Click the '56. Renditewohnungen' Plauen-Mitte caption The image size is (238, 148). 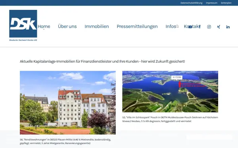coord(65,141)
